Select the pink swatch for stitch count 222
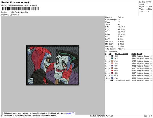The image size is (153, 118). pos(112,63)
